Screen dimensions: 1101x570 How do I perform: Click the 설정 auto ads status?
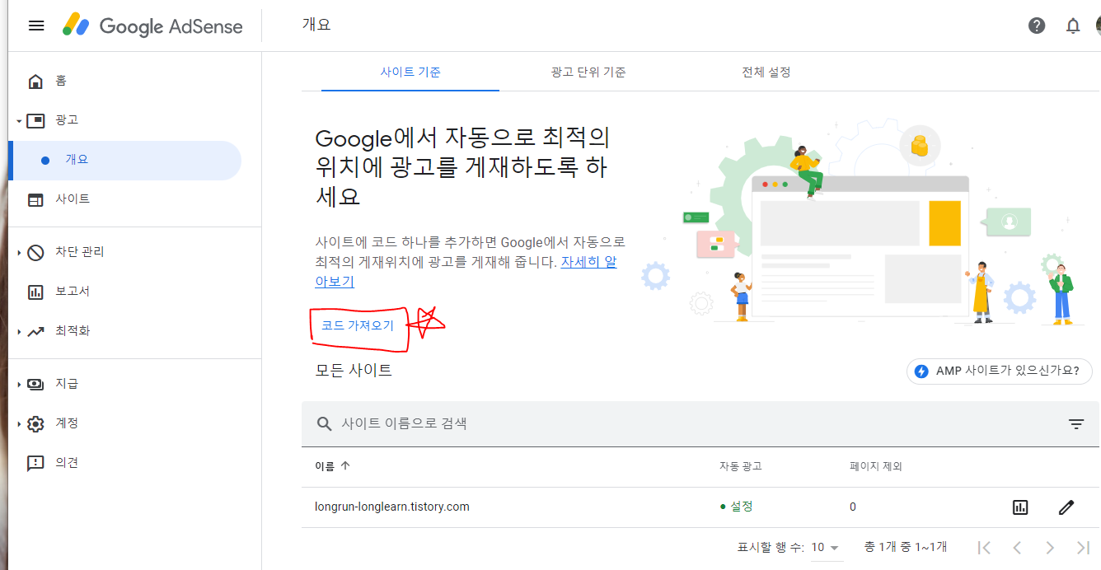tap(736, 507)
